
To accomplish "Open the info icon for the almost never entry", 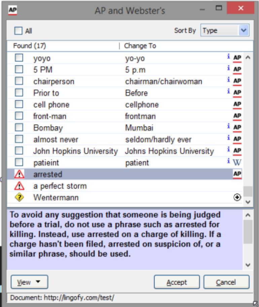I will point(228,138).
